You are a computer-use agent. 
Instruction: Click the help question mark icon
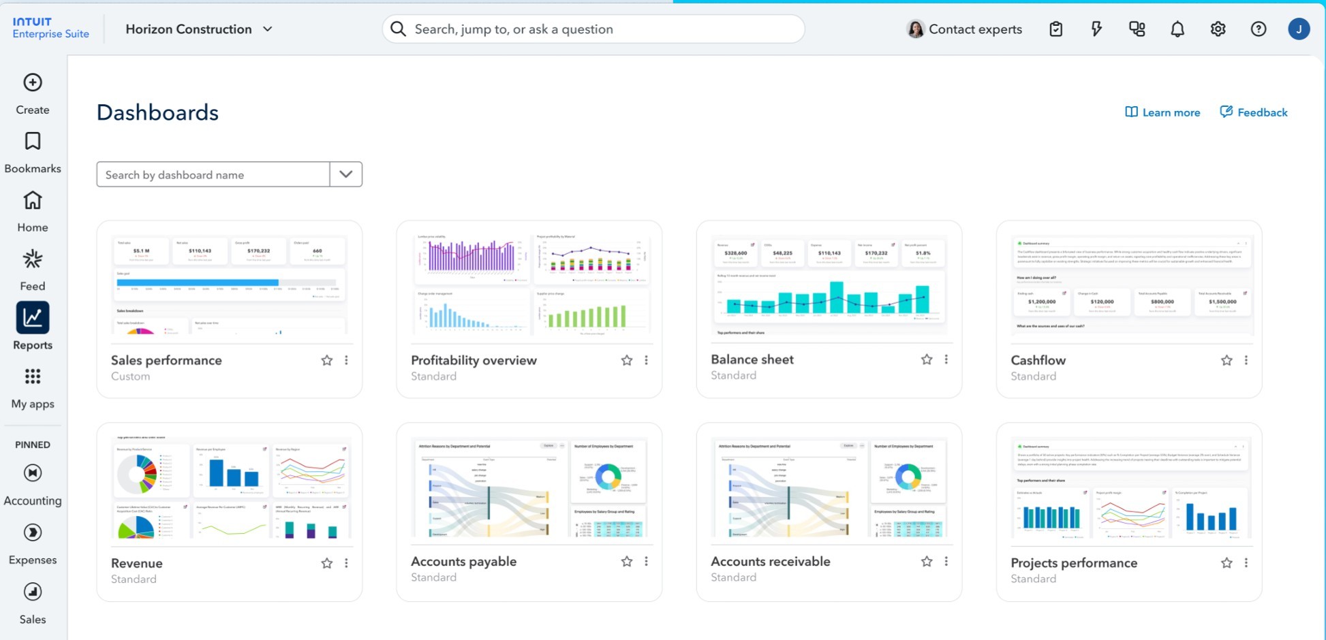(x=1259, y=29)
